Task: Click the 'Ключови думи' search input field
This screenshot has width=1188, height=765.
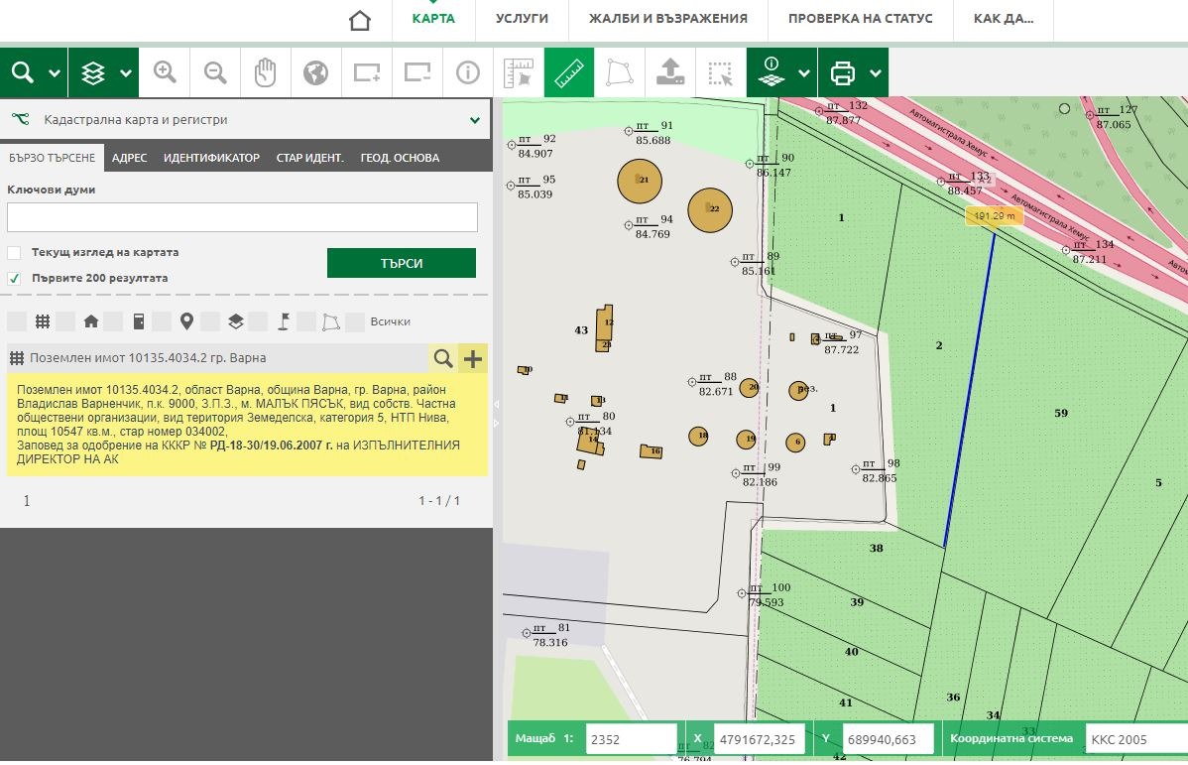Action: [242, 217]
